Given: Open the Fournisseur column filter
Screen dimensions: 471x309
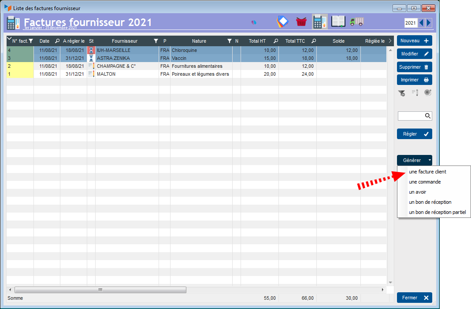Looking at the screenshot, I should click(x=156, y=41).
